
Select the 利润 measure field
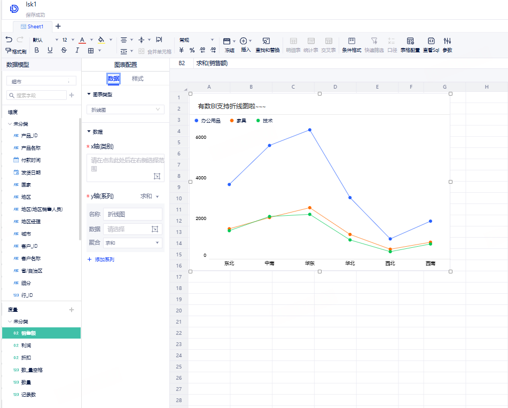click(x=26, y=346)
